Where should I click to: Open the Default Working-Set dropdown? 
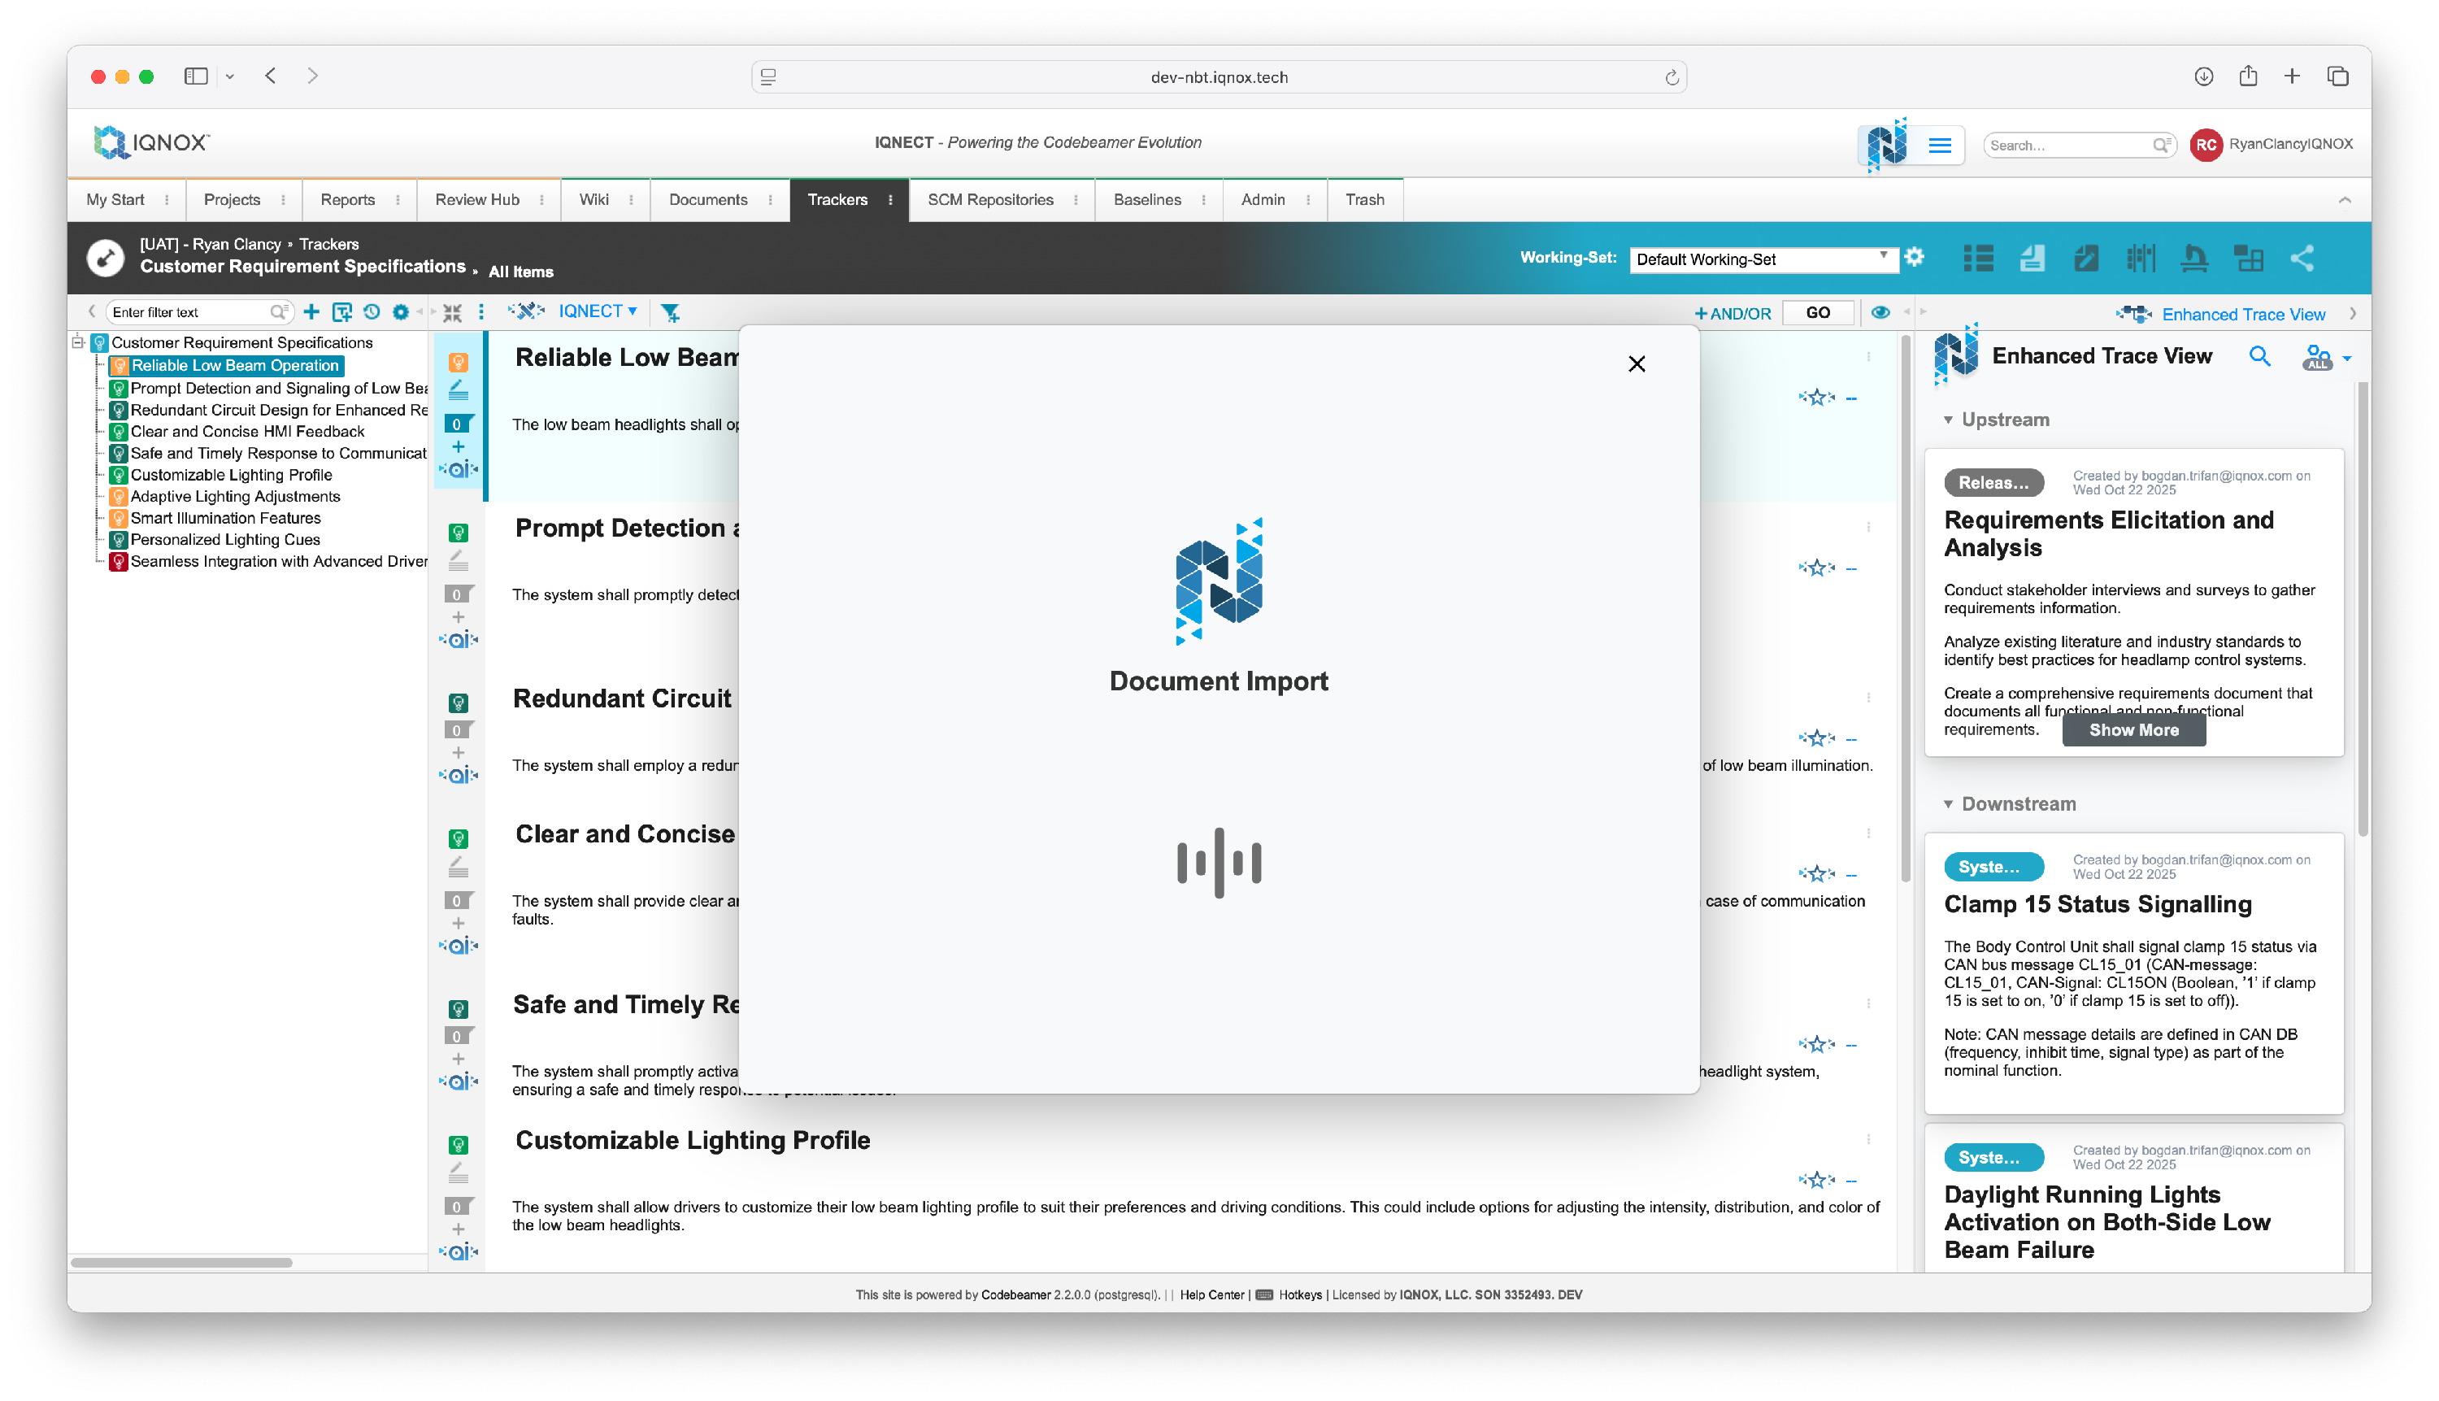pos(1763,259)
